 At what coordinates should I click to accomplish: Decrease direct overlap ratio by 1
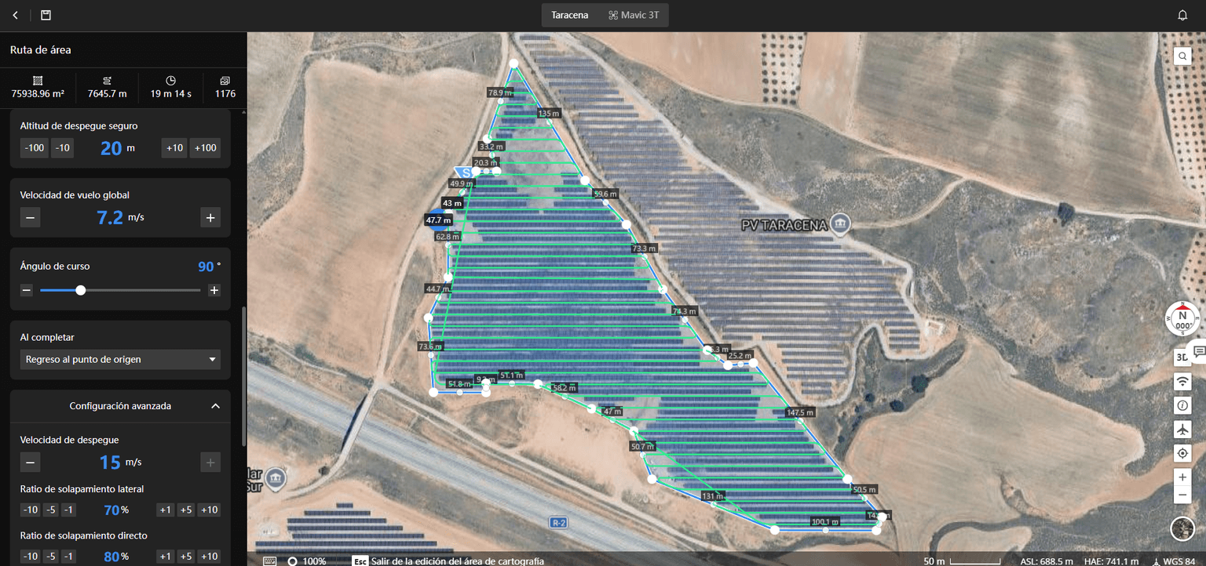coord(69,557)
